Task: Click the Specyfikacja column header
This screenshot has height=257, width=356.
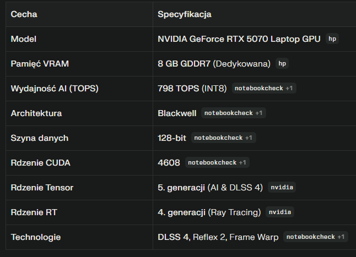Action: pos(184,14)
